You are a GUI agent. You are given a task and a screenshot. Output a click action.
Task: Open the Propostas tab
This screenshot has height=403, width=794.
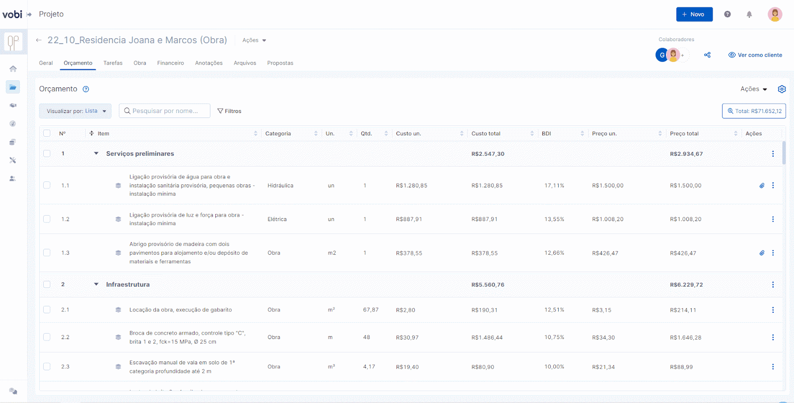click(x=280, y=63)
